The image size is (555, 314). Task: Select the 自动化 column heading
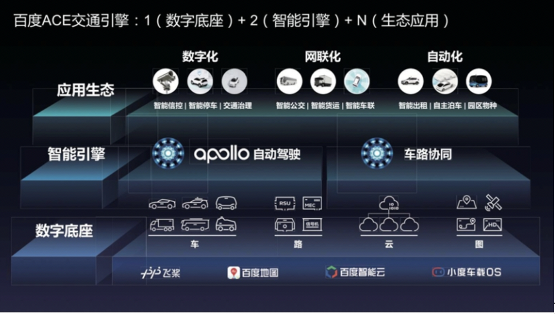pyautogui.click(x=444, y=56)
